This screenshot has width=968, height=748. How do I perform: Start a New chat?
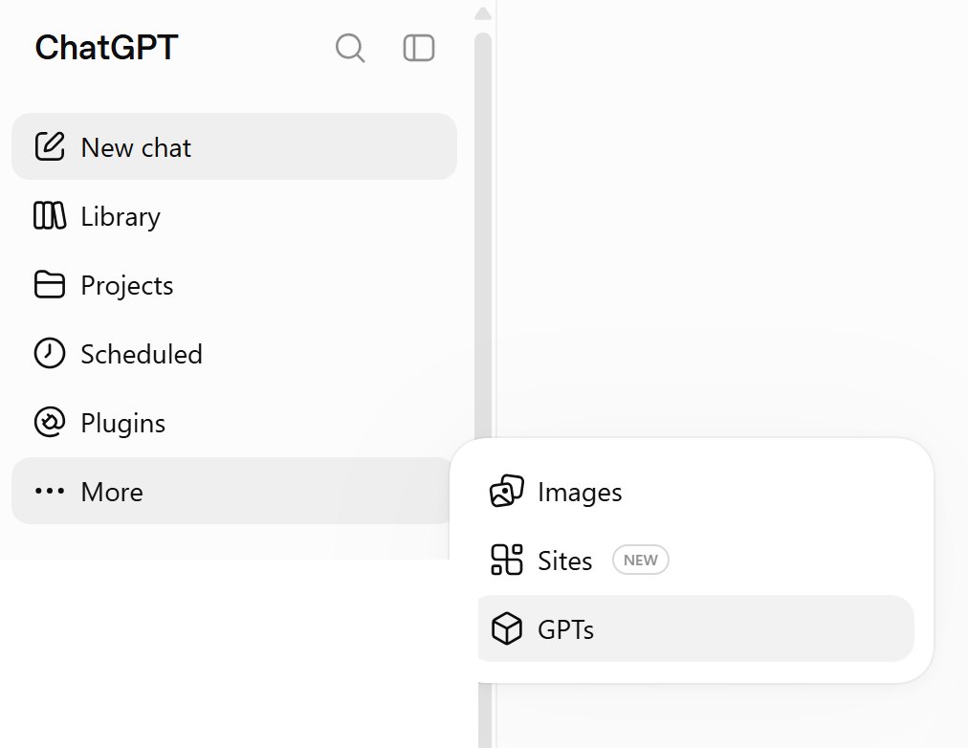pos(234,146)
